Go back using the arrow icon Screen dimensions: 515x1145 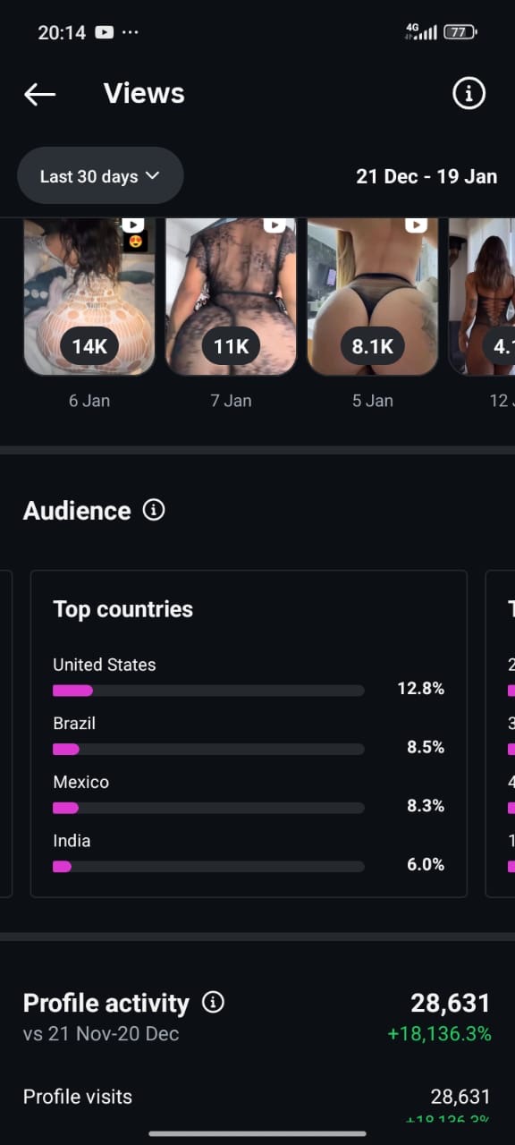pyautogui.click(x=40, y=94)
